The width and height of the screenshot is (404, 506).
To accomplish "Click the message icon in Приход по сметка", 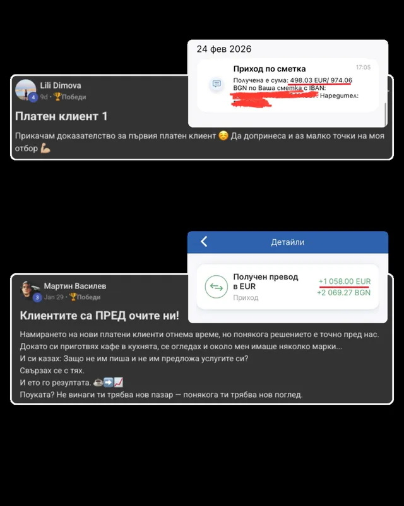I will point(217,84).
